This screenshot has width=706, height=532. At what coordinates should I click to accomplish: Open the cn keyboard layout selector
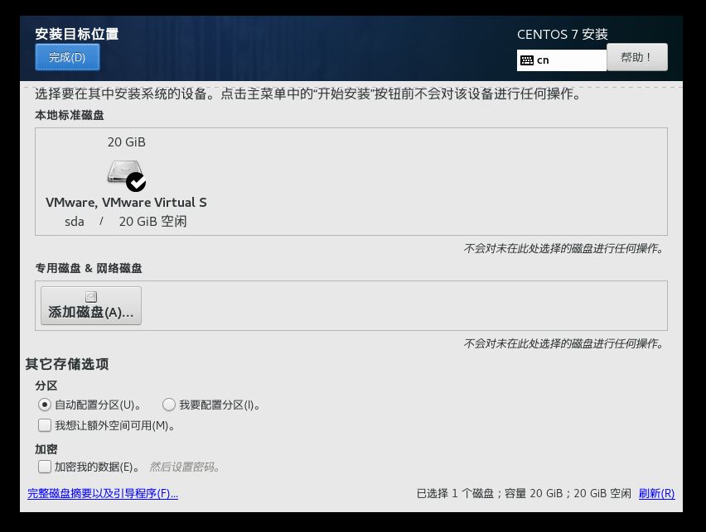pyautogui.click(x=563, y=60)
